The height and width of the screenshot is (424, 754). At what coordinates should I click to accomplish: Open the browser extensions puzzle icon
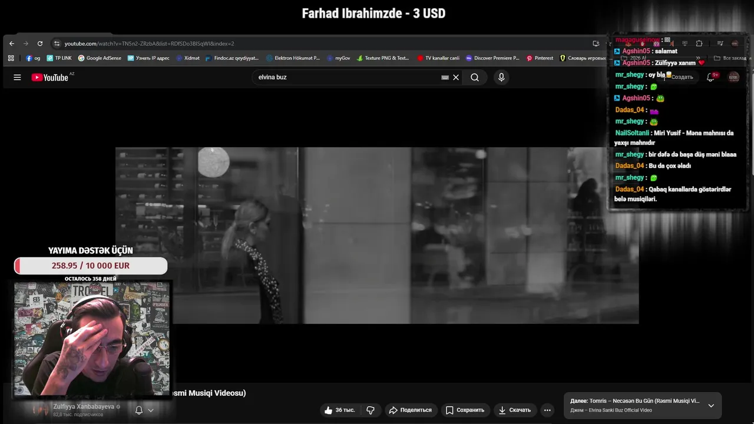coord(699,44)
